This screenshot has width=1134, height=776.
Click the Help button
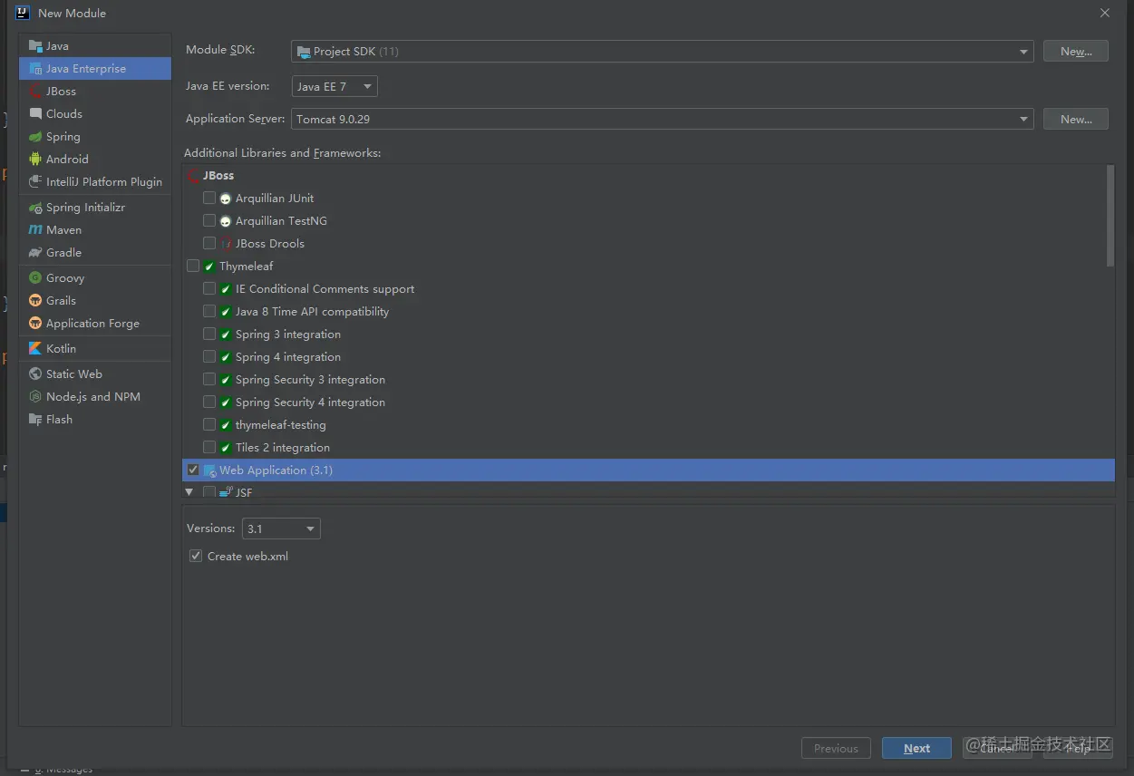1077,748
